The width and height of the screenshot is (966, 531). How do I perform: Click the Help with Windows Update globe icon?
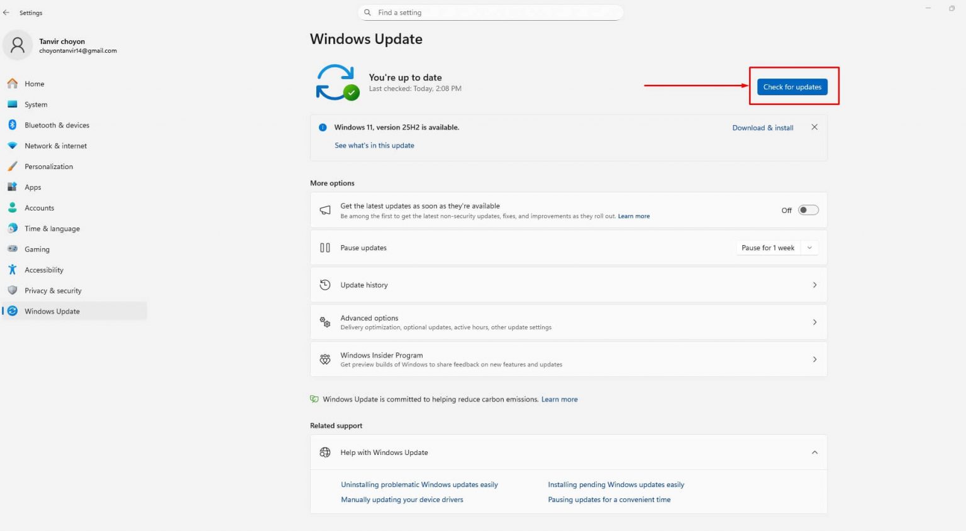tap(325, 452)
